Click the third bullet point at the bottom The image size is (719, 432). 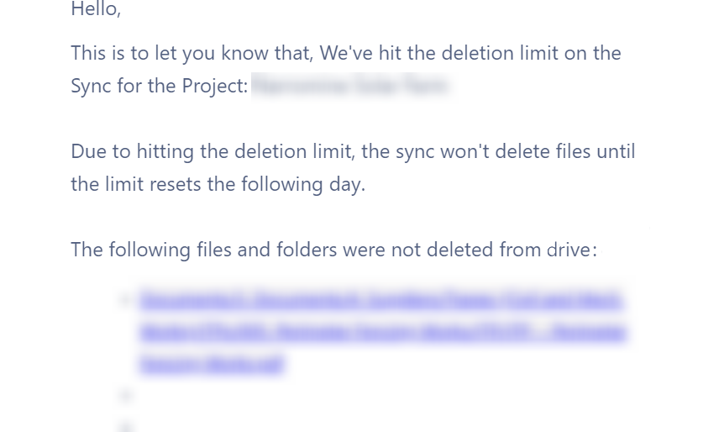(126, 425)
